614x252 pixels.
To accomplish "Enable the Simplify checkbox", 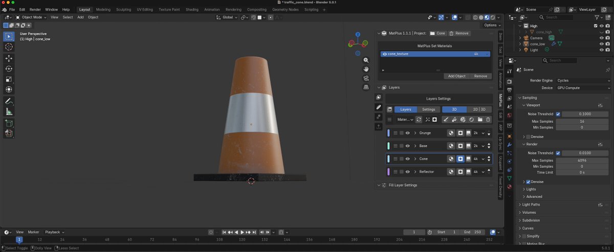I will tap(524, 236).
